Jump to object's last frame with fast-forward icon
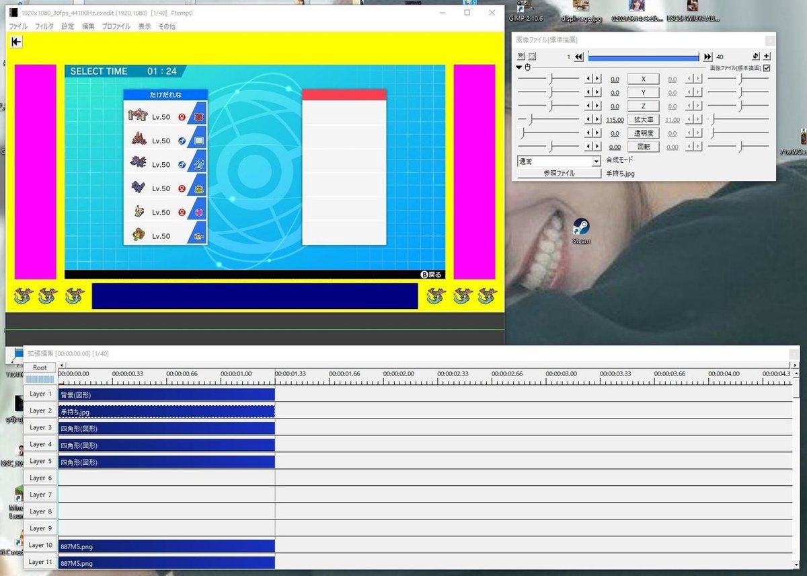Viewport: 807px width, 576px height. point(707,57)
